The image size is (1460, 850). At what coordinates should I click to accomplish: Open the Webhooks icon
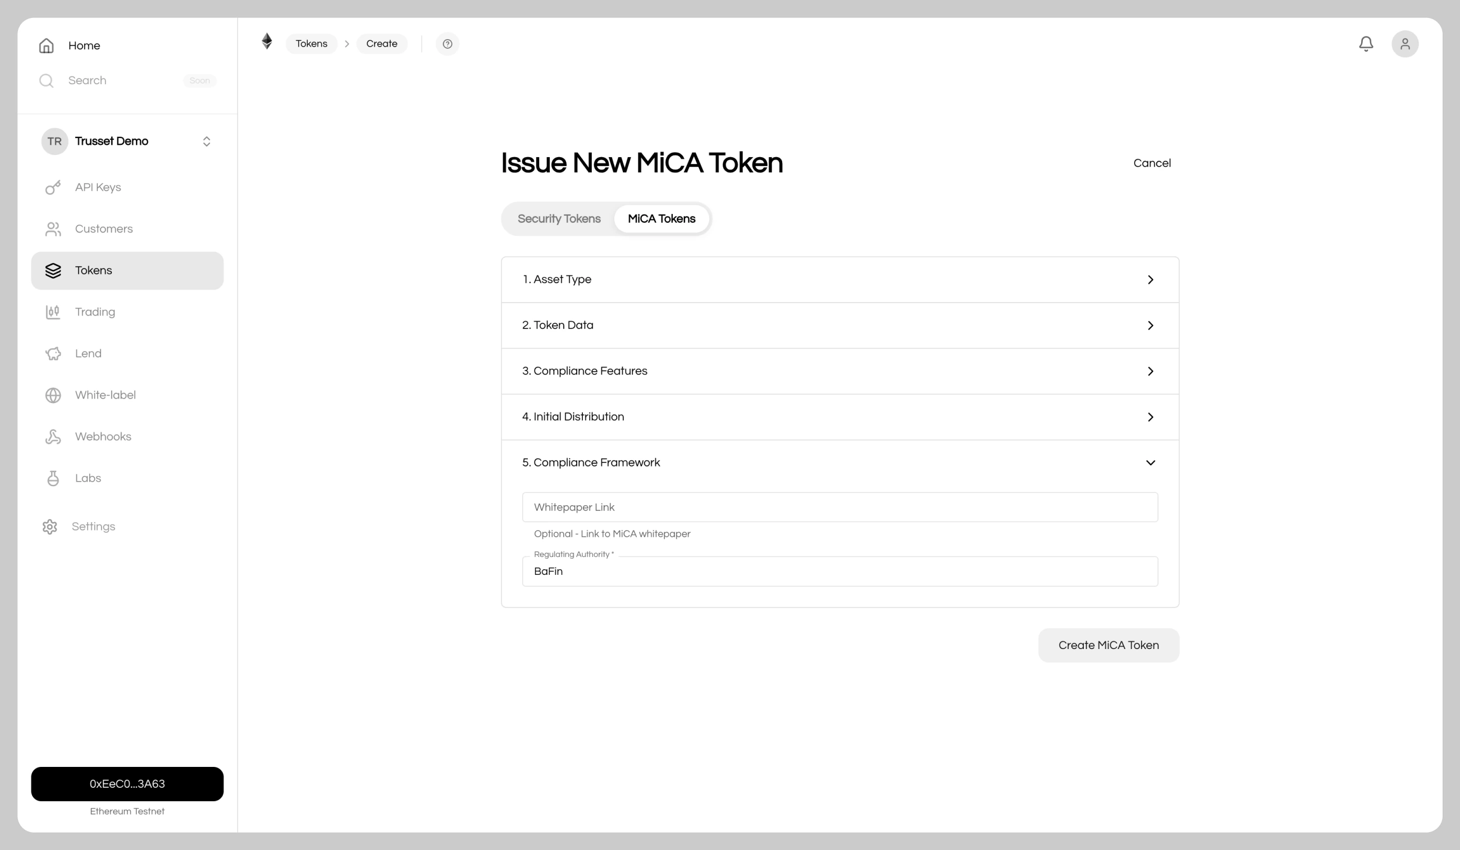pos(53,436)
